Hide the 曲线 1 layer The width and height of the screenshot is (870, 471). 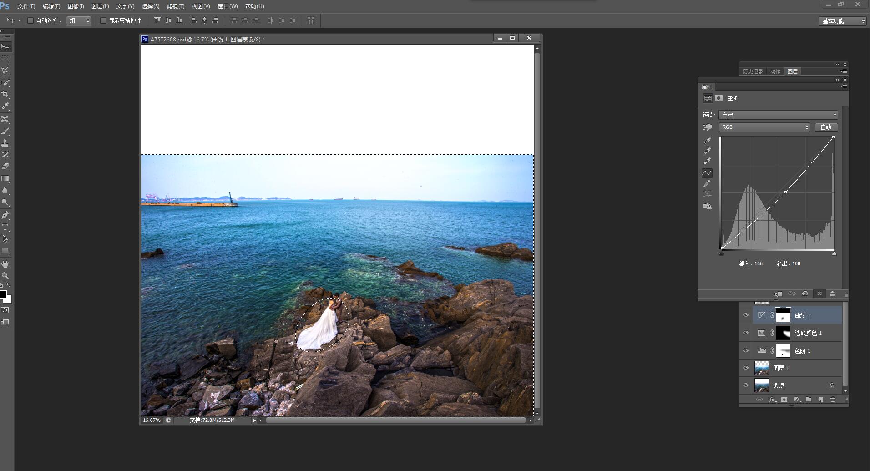point(745,315)
